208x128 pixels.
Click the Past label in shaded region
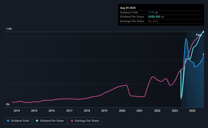tap(199, 35)
